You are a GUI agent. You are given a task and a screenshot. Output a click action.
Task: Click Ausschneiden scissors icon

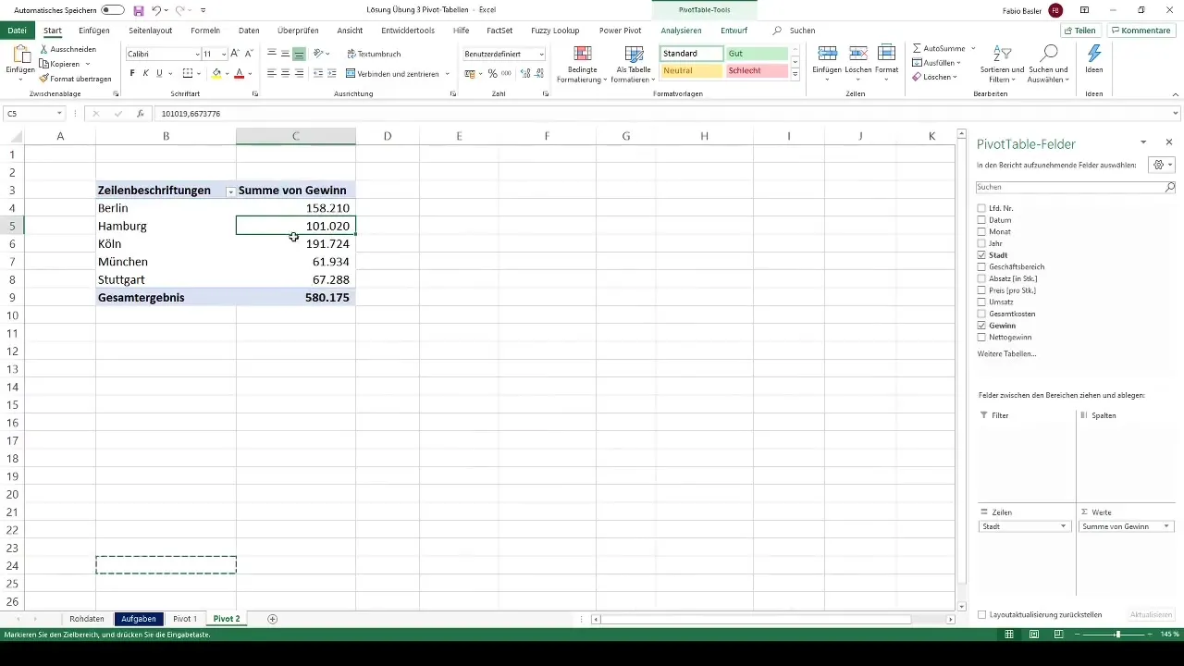click(x=44, y=49)
